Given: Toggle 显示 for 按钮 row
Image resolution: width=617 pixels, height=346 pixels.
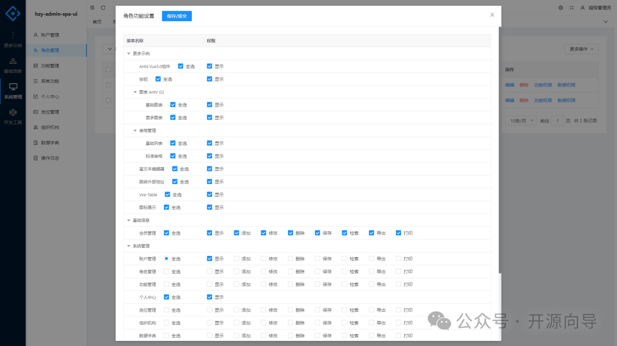Looking at the screenshot, I should [209, 79].
